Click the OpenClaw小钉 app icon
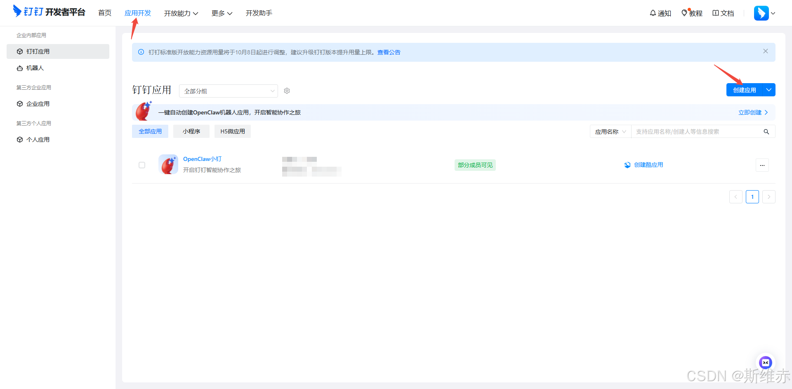792x389 pixels. (168, 165)
